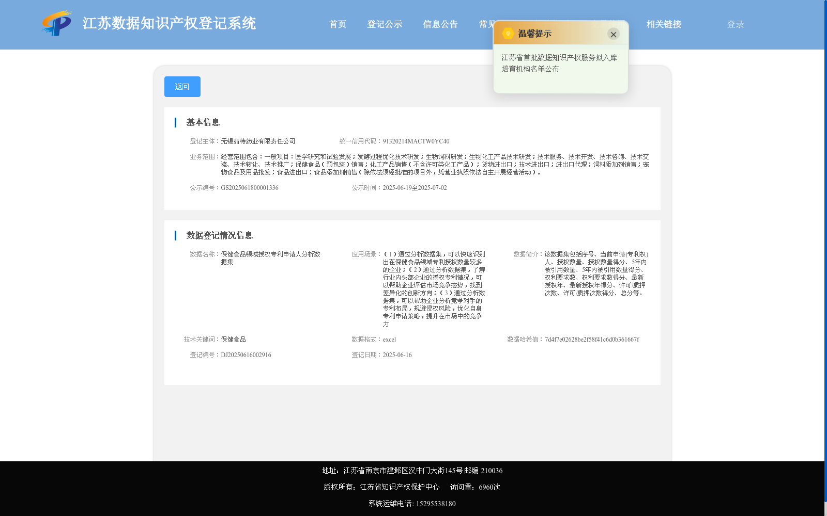Open the 信息公告 menu
This screenshot has width=827, height=516.
pos(440,24)
